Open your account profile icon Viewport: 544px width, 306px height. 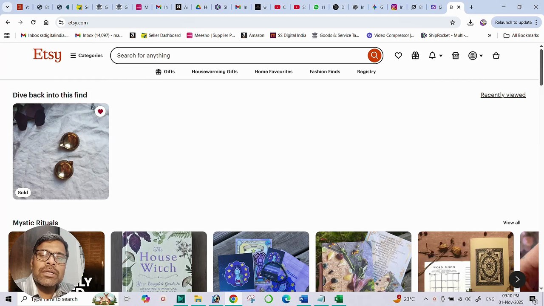(473, 56)
